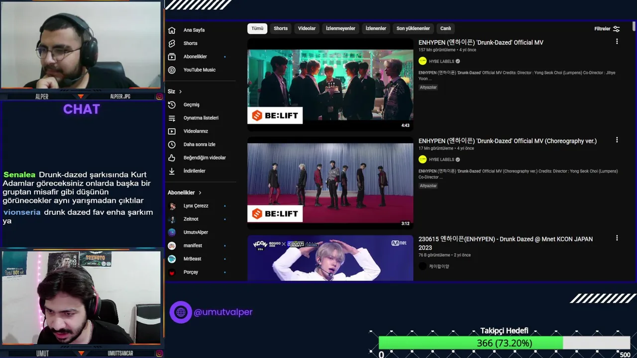This screenshot has width=637, height=358.
Task: Open Porçay channel avatar
Action: point(172,272)
